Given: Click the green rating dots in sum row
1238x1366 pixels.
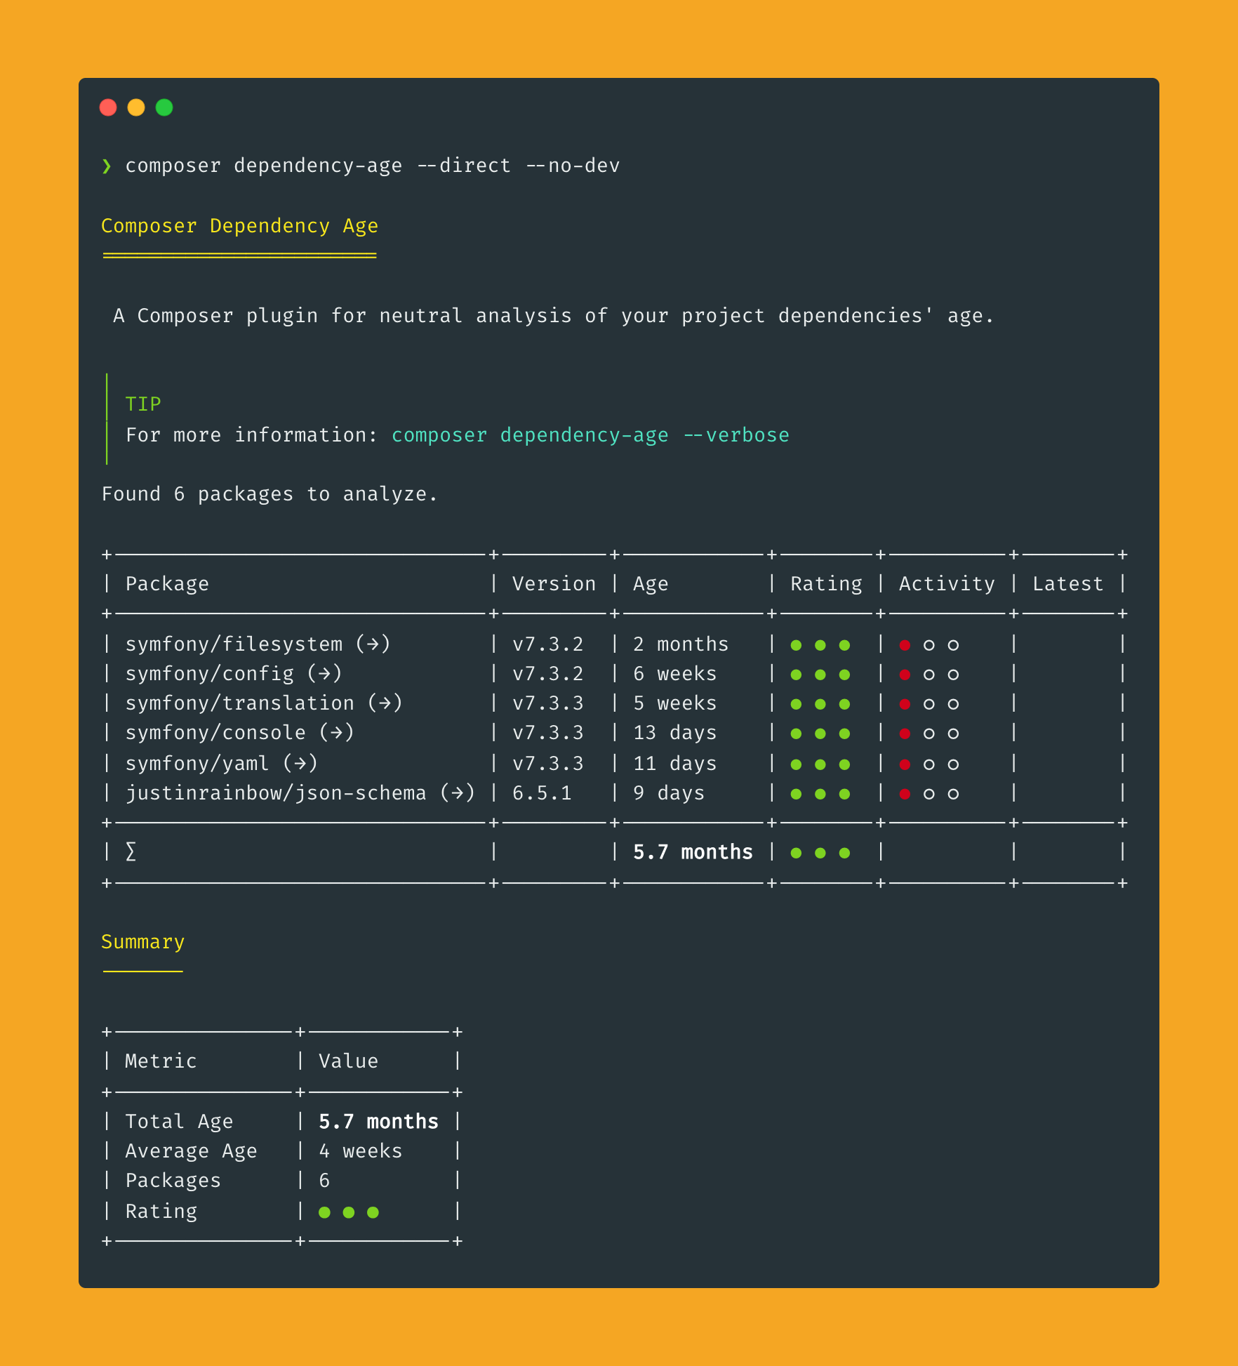Looking at the screenshot, I should click(x=820, y=853).
